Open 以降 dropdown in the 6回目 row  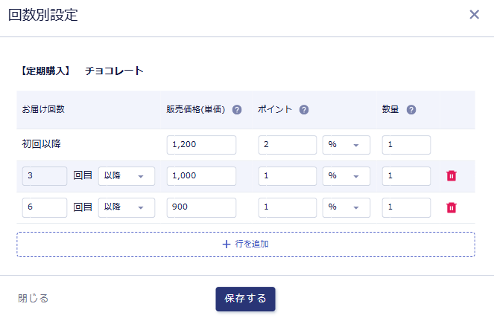(x=127, y=207)
